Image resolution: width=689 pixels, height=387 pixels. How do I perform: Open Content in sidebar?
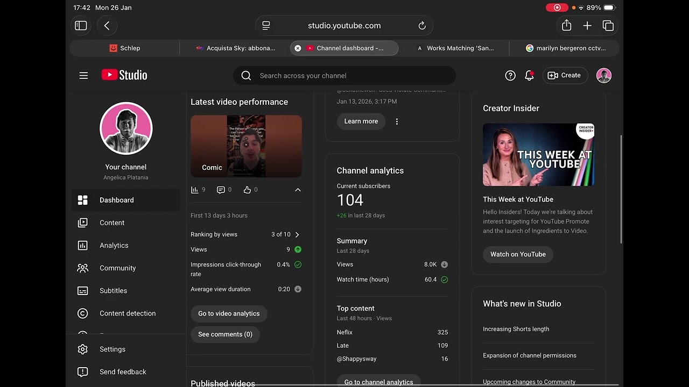126,223
